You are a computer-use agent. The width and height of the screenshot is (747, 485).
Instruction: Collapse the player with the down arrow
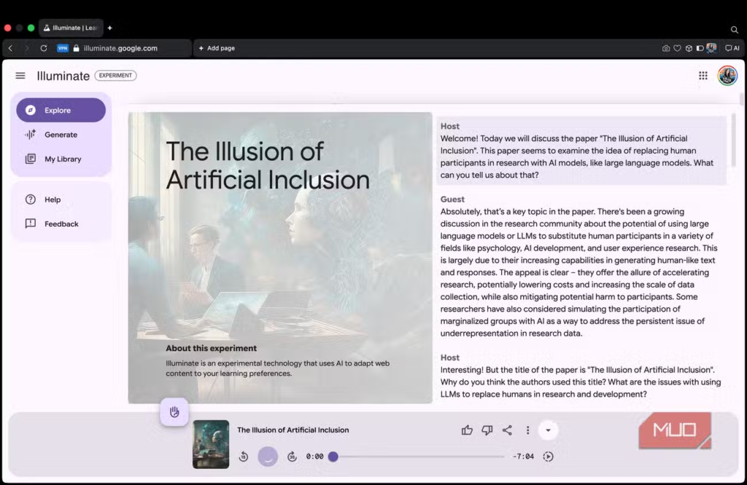(x=548, y=430)
